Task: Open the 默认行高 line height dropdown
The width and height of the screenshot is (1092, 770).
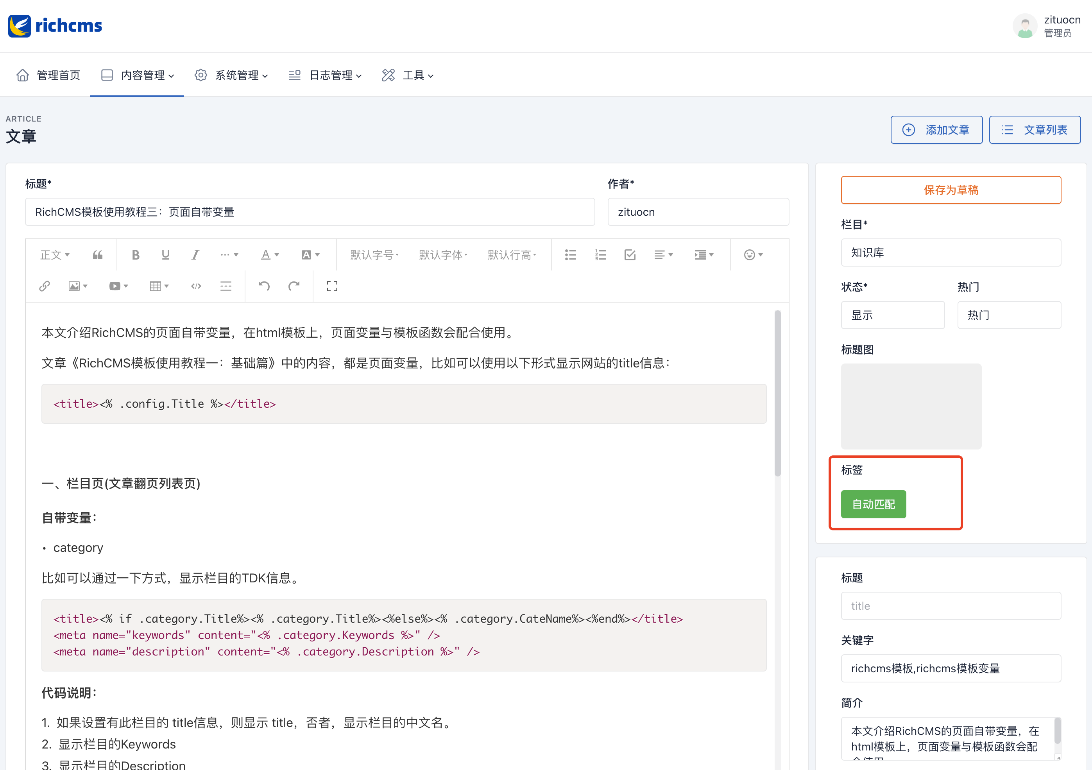Action: (512, 255)
